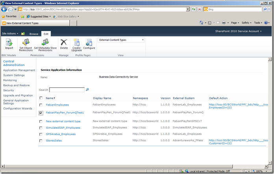The image size is (274, 174).
Task: Toggle the select-all header checkbox
Action: [x=41, y=98]
